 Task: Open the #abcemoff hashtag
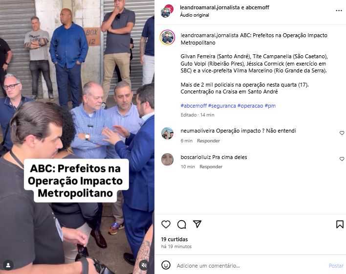pyautogui.click(x=194, y=106)
